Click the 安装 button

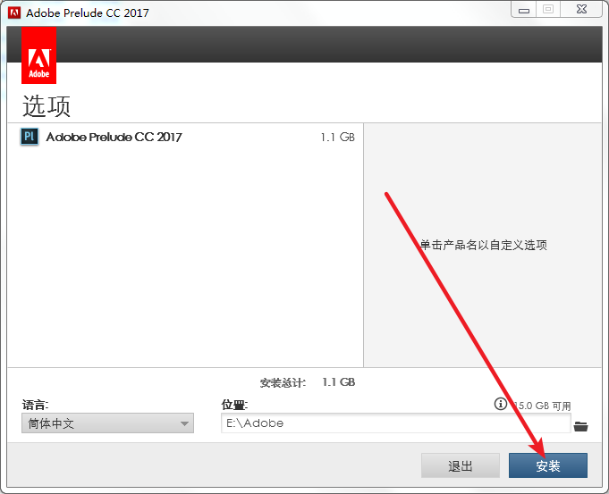(x=548, y=465)
